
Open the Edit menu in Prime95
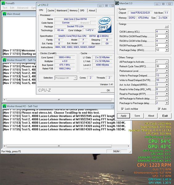12,8
